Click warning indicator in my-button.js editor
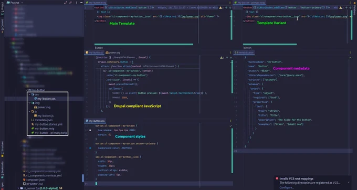Screen dimensions: 357x190 click(x=222, y=58)
